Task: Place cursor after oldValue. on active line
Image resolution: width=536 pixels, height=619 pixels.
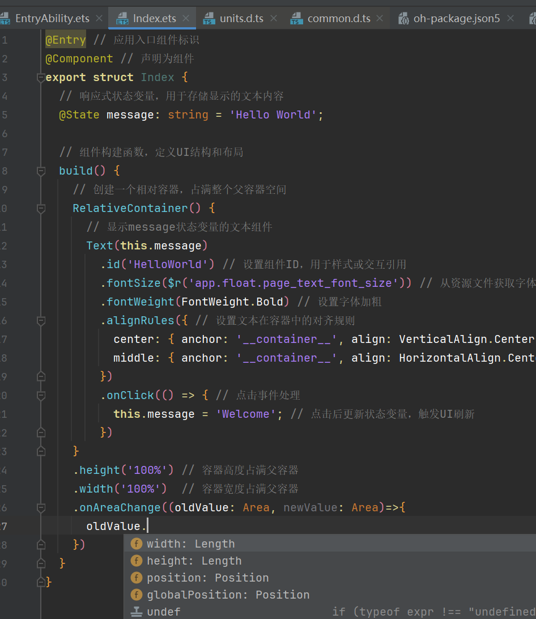Action: click(148, 526)
